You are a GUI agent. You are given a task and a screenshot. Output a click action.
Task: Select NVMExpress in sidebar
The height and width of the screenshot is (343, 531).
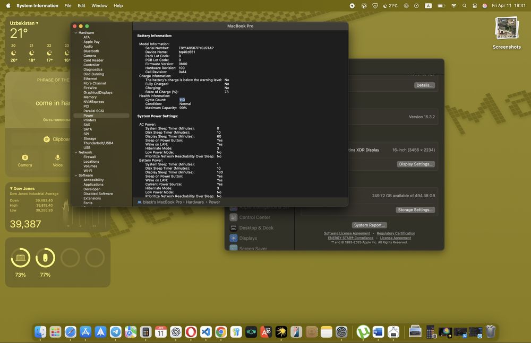[x=93, y=102]
